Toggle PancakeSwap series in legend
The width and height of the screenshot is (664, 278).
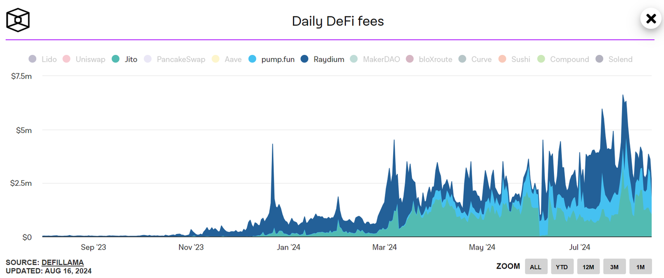[174, 59]
